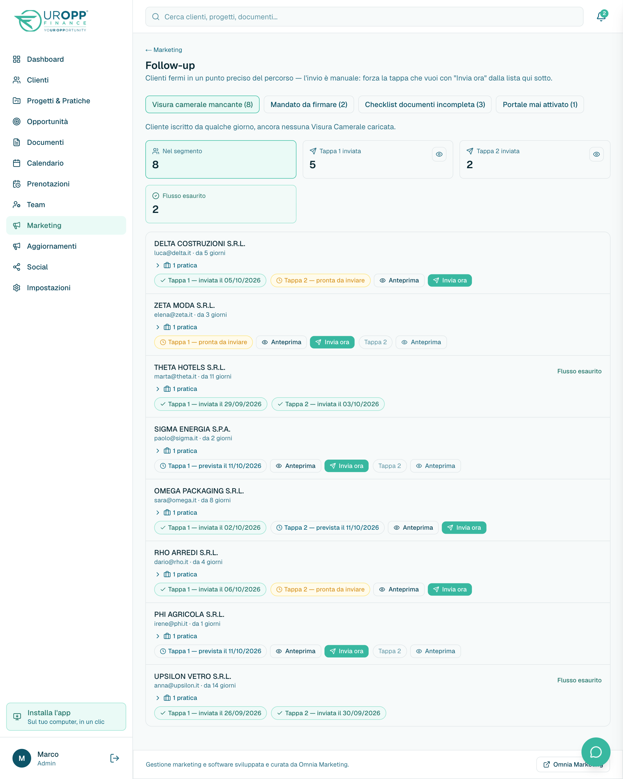The height and width of the screenshot is (779, 623).
Task: Expand 1 pratica under PHI AGRICOLA
Action: pos(176,636)
